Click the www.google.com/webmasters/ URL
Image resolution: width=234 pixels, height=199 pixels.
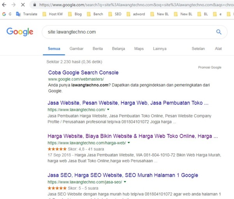point(76,79)
